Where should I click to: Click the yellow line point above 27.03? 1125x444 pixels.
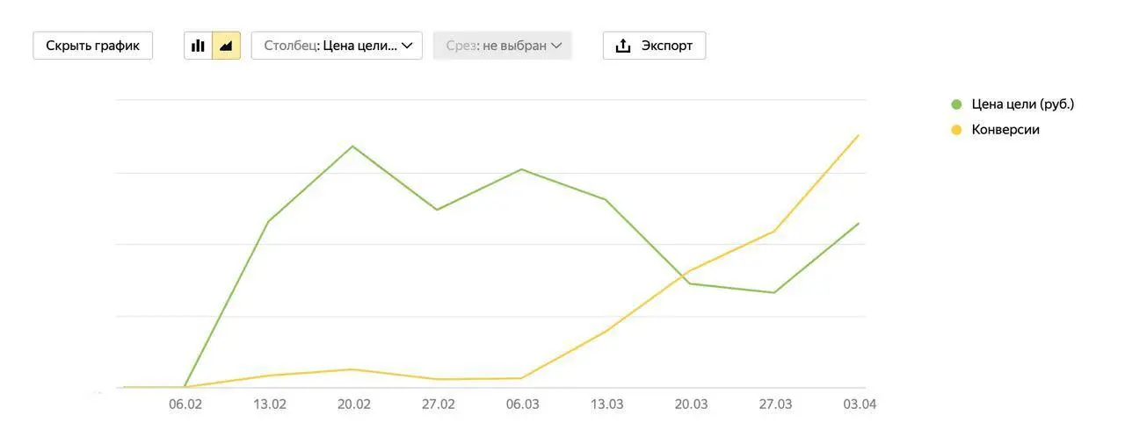(774, 232)
